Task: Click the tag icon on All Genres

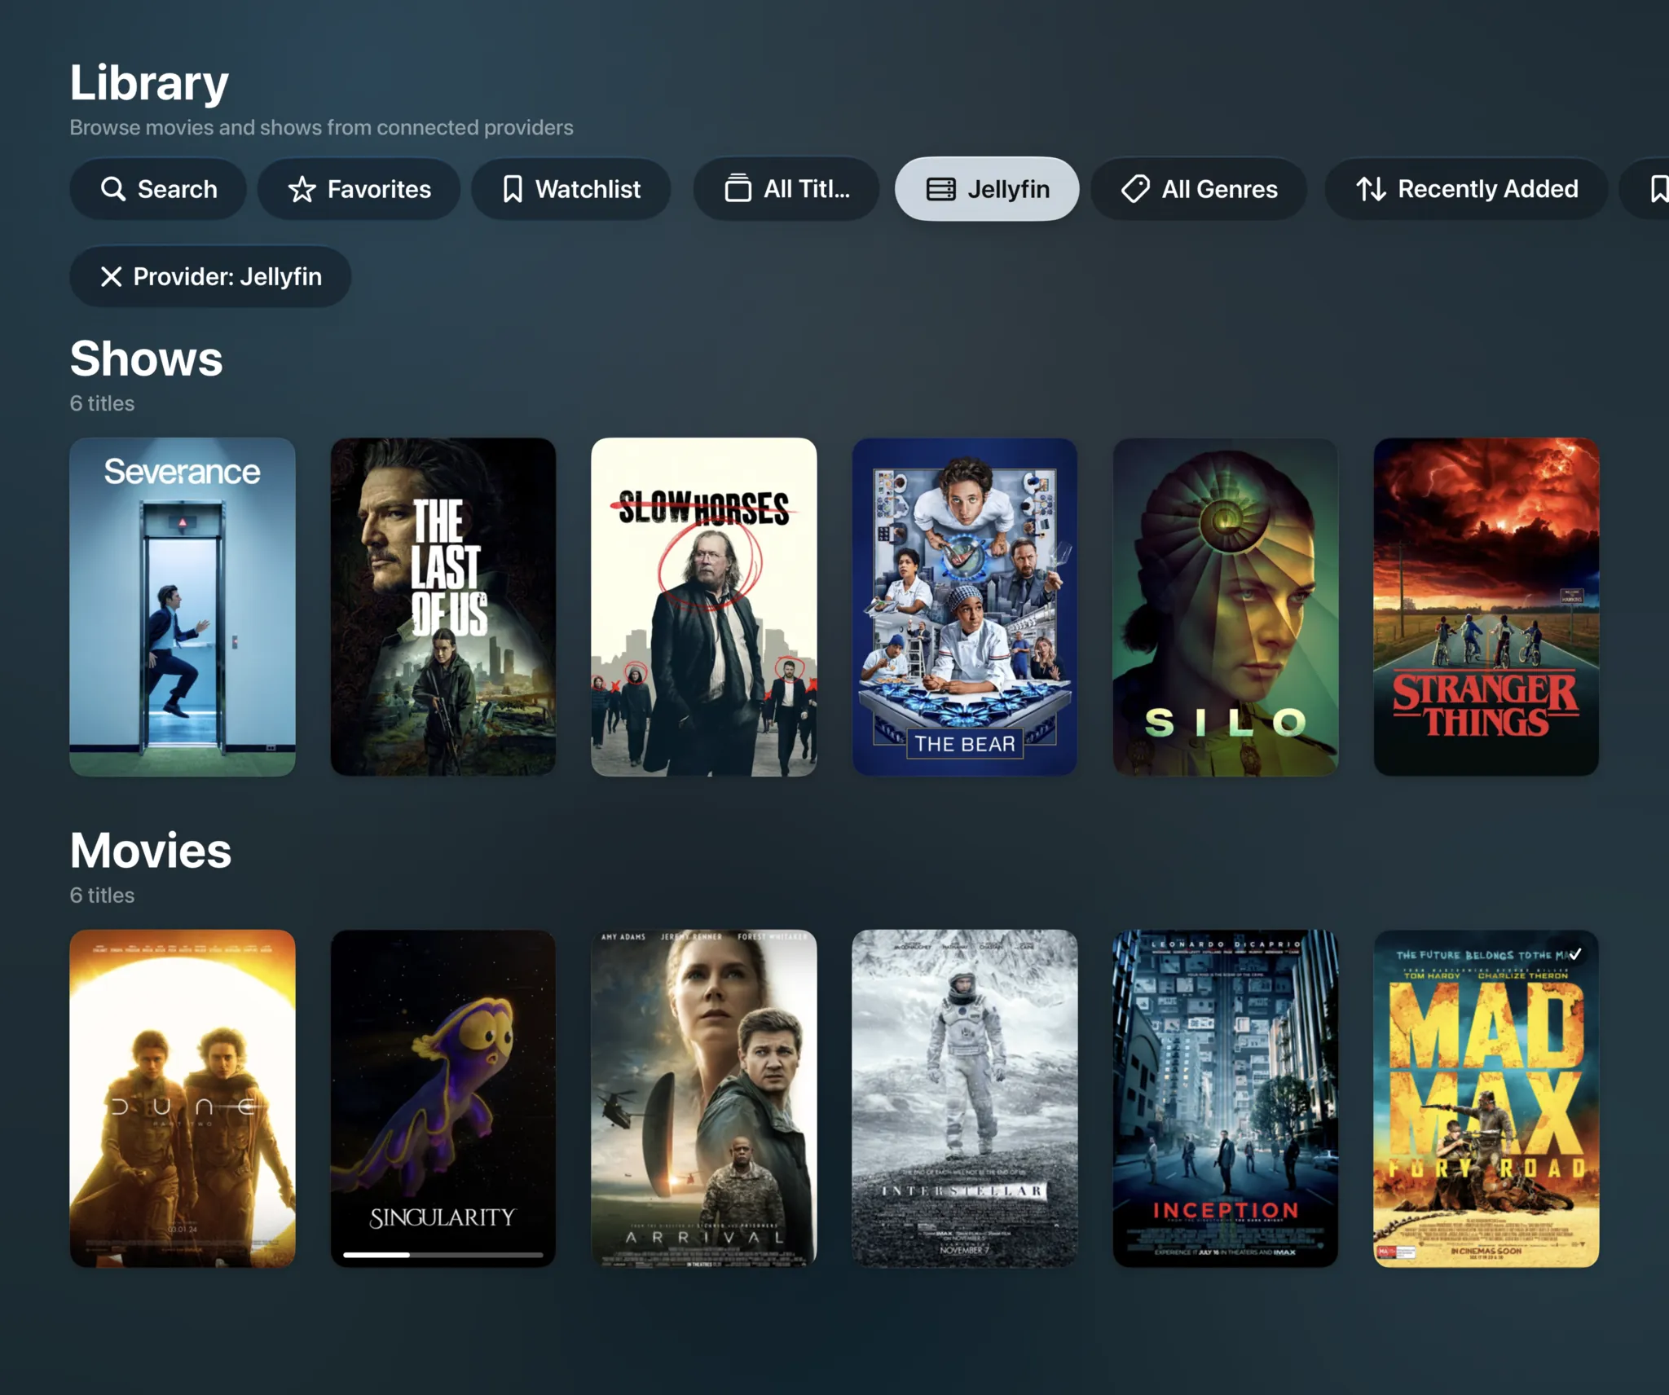Action: tap(1135, 189)
